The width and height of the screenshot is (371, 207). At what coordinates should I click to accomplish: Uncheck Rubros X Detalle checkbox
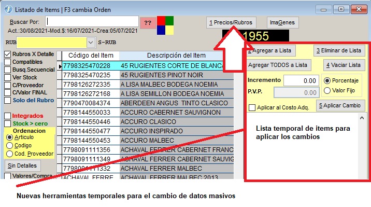coord(8,54)
